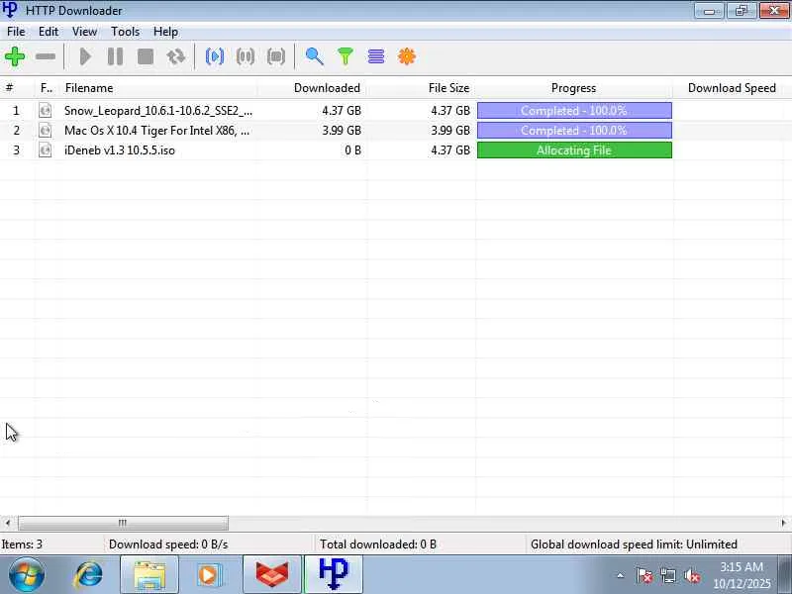
Task: Click the Stop All bracket icon
Action: click(x=276, y=56)
